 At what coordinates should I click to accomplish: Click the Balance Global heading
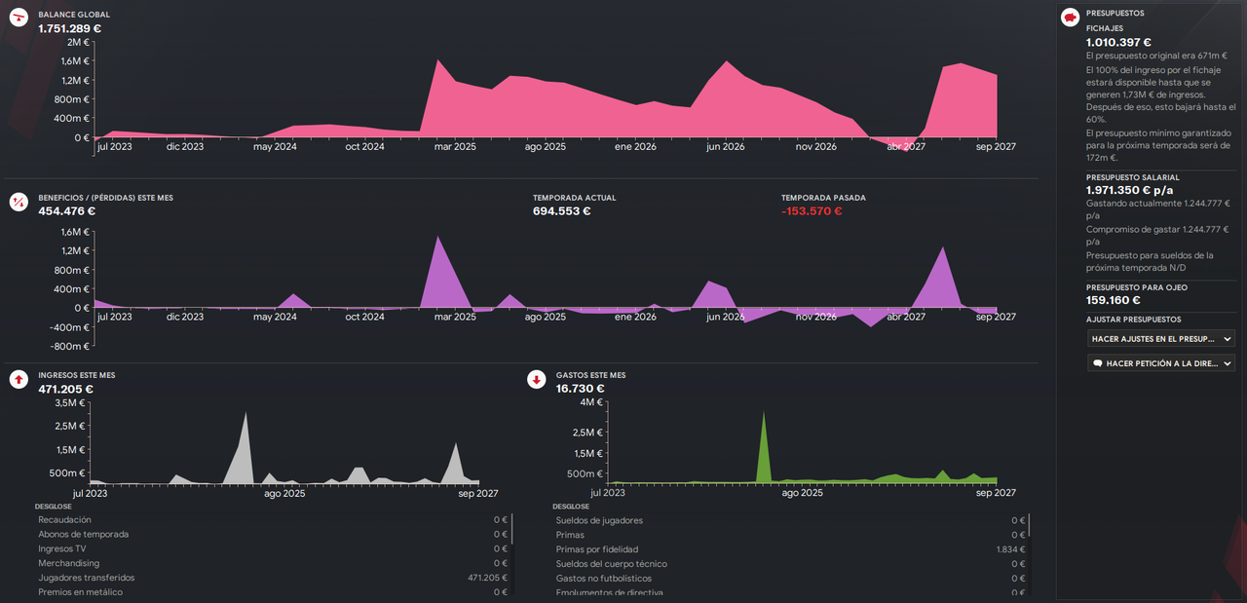click(x=74, y=15)
